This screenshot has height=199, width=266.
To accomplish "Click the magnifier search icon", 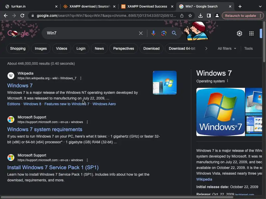I will 174,33.
